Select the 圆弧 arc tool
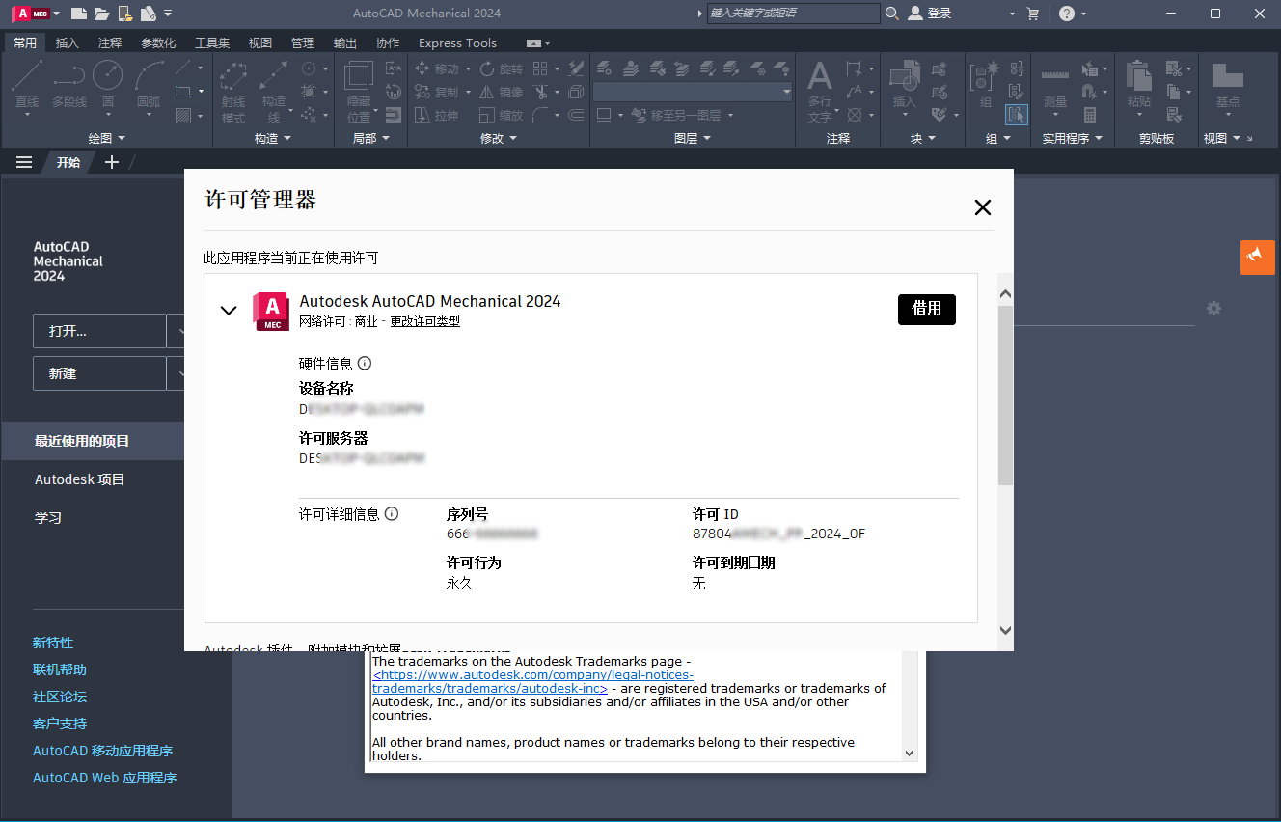Image resolution: width=1281 pixels, height=822 pixels. click(x=150, y=85)
